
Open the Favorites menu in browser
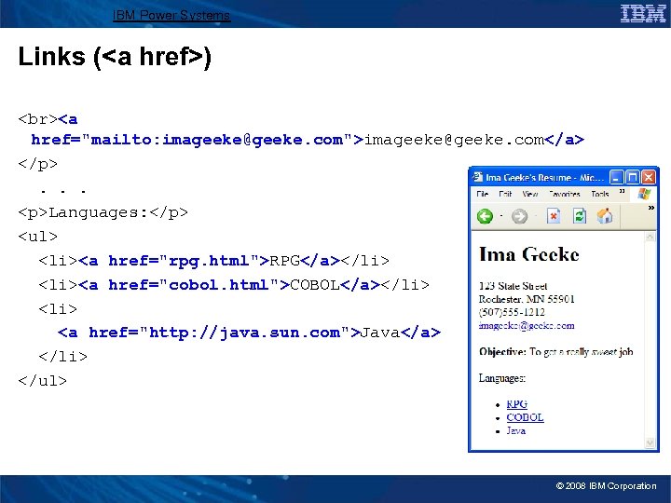tap(565, 194)
